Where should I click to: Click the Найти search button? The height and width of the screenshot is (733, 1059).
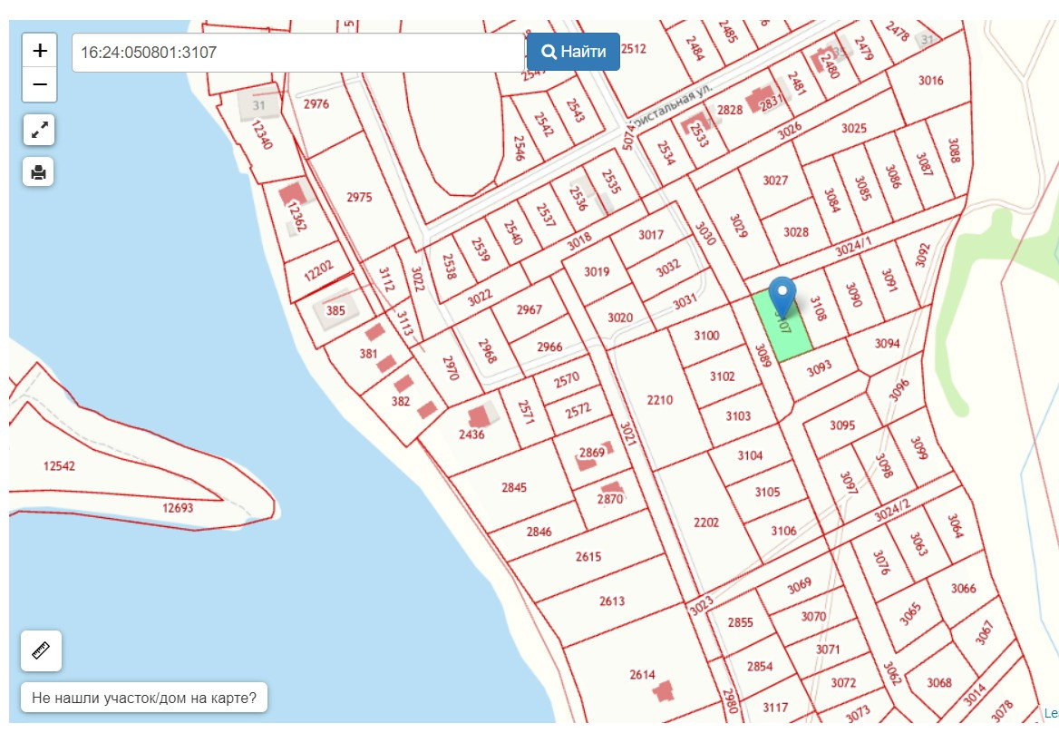point(573,52)
